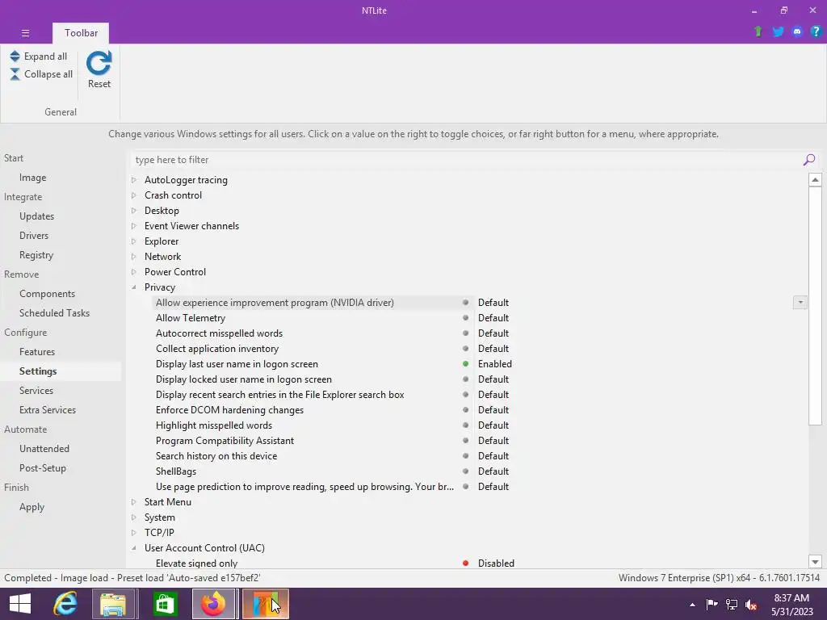Viewport: 827px width, 620px height.
Task: Click the network tray icon
Action: pyautogui.click(x=732, y=604)
